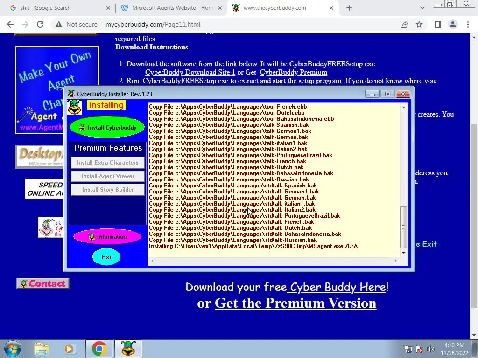Open Chrome tab search dropdown

[422, 8]
